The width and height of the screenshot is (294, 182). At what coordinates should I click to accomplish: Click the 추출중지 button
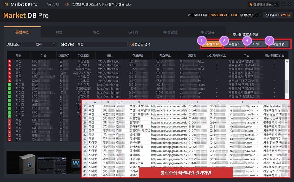click(x=235, y=44)
